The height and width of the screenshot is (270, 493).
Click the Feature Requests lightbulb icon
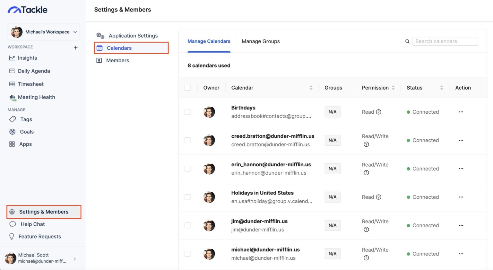12,237
